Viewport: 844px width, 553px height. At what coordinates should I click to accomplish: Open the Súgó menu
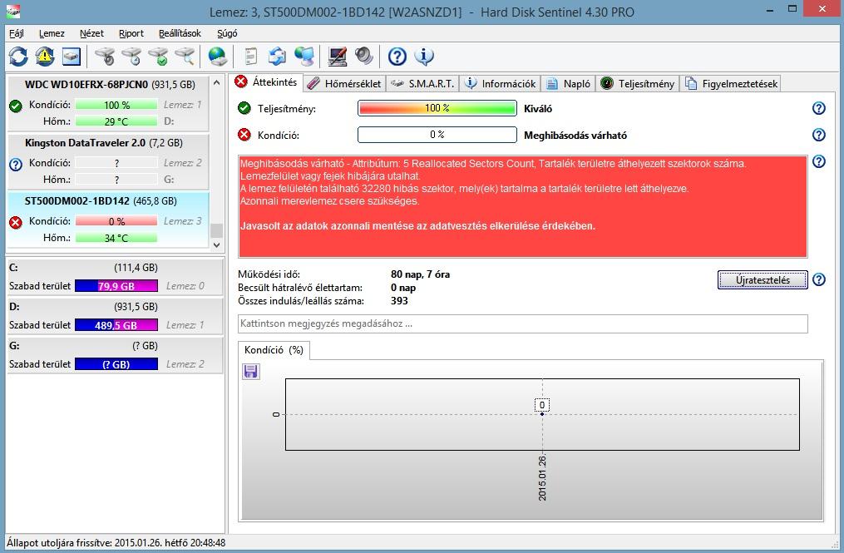pyautogui.click(x=227, y=33)
